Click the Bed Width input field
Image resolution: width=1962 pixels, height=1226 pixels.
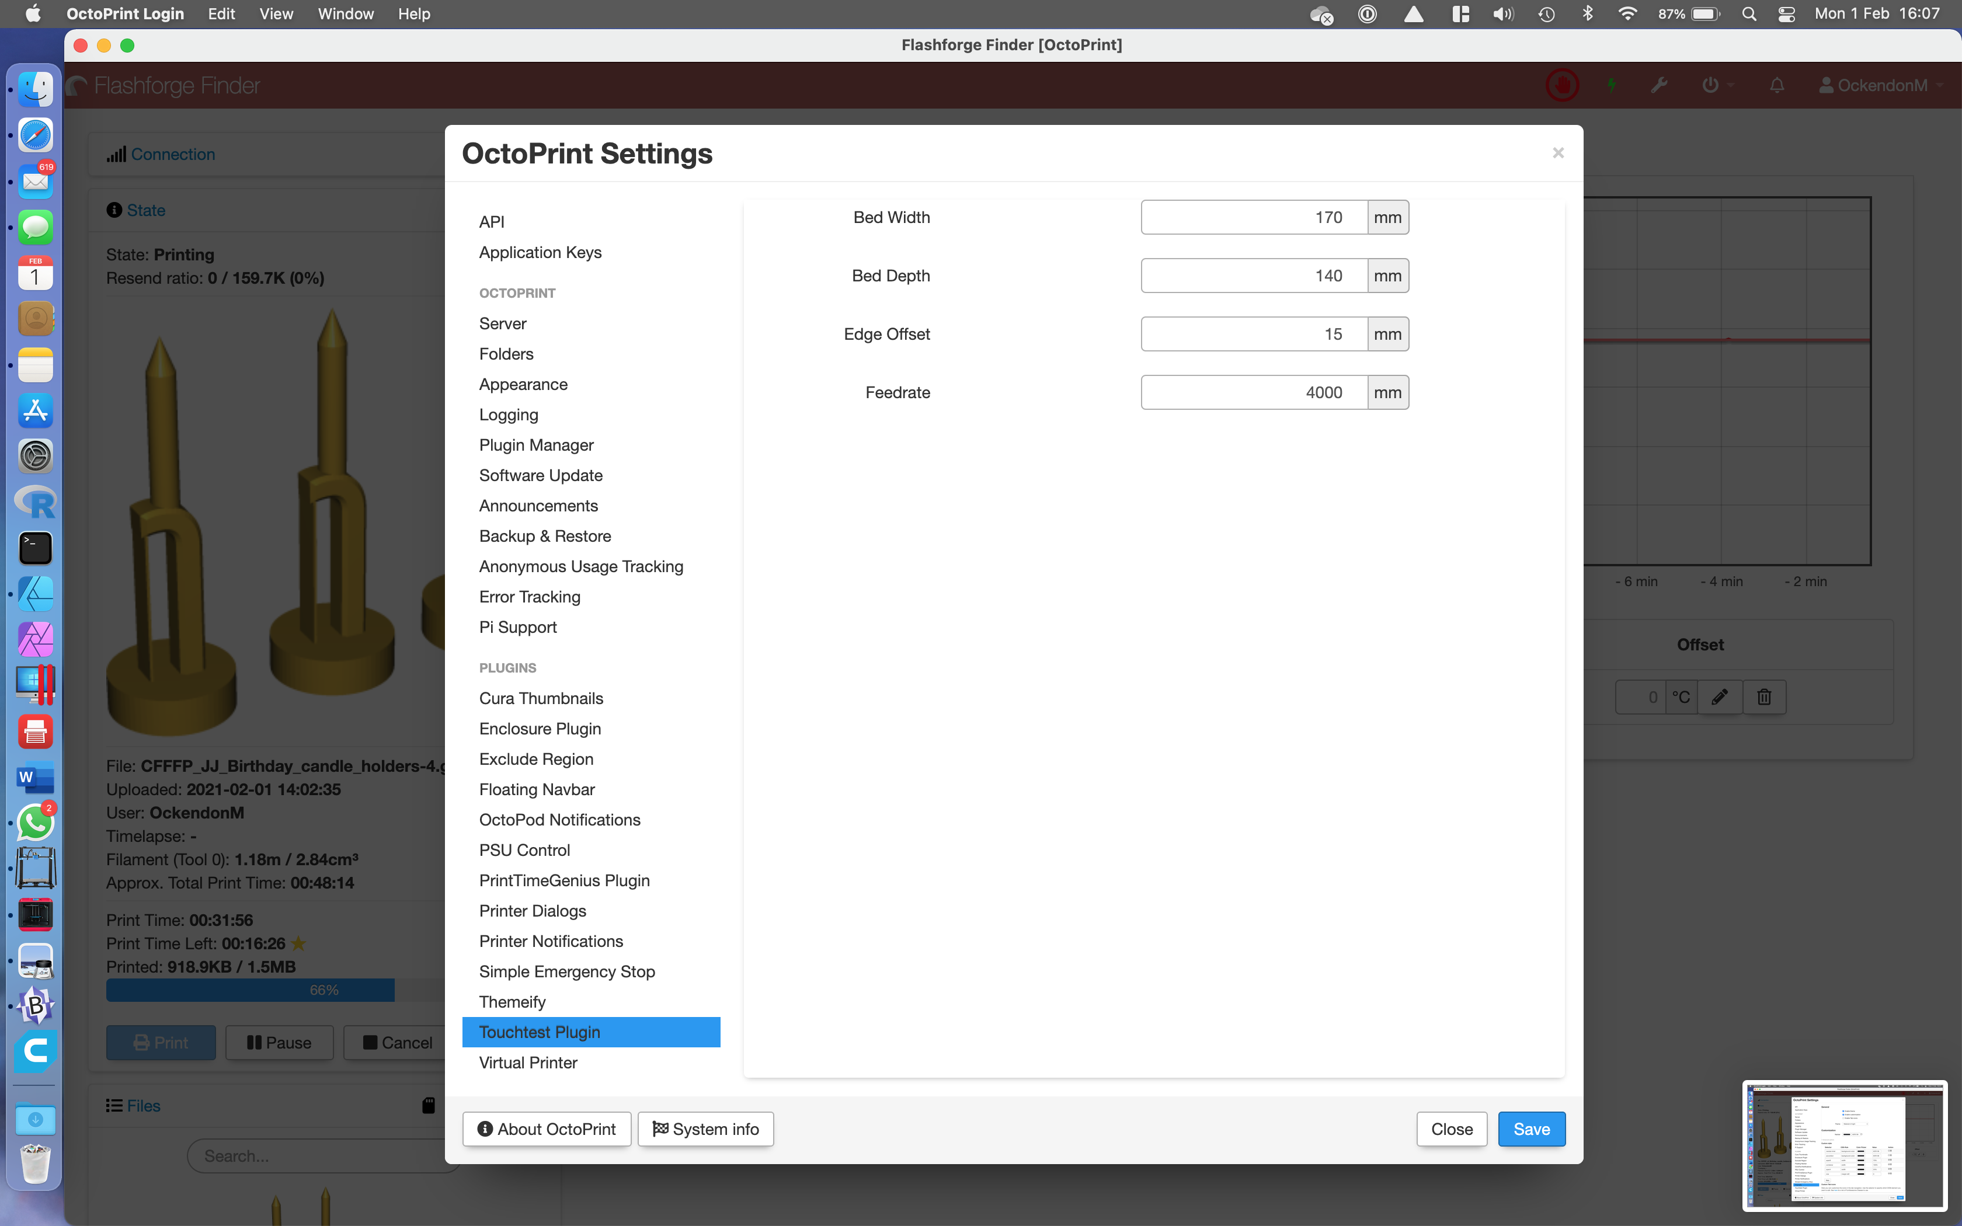click(x=1251, y=216)
